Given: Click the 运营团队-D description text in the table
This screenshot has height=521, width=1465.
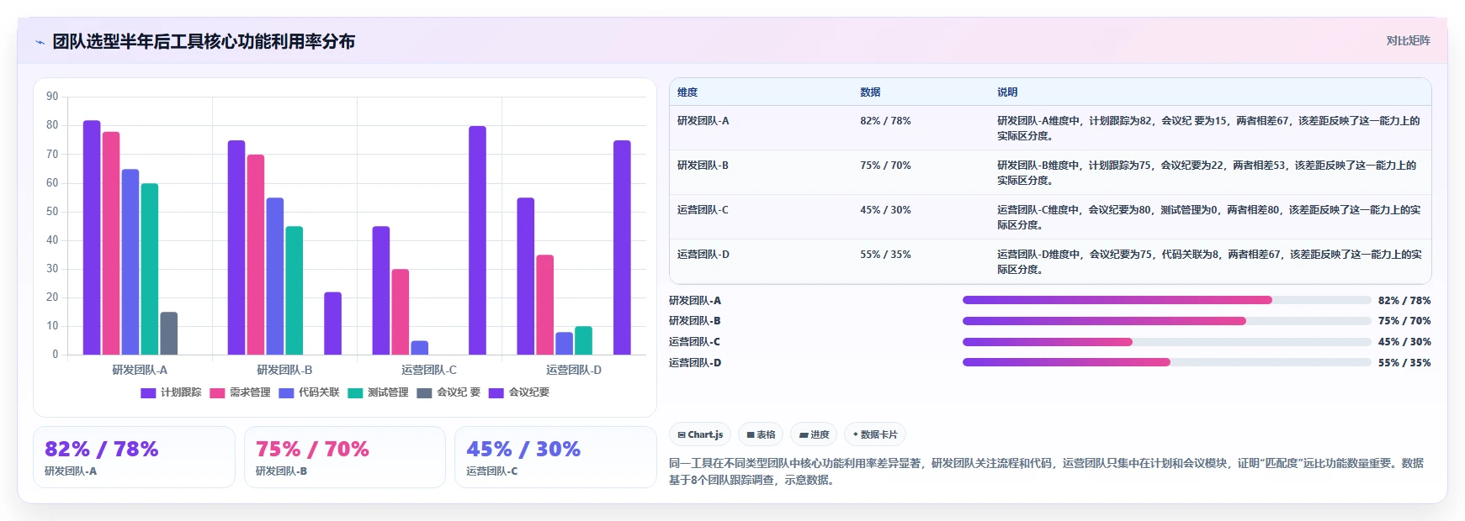Looking at the screenshot, I should tap(1209, 262).
